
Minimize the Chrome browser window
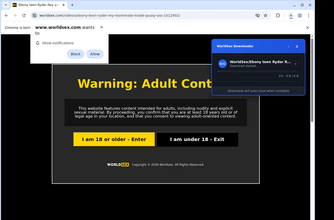pos(294,5)
